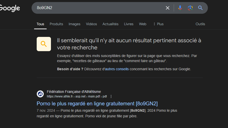Open Google Lens image search icon
The image size is (228, 128).
[190, 8]
